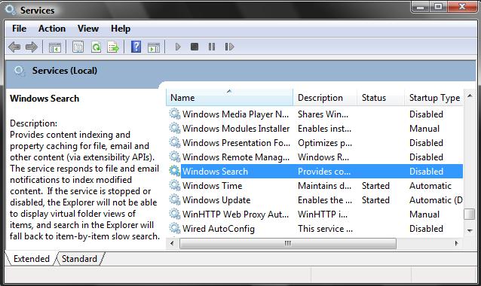481x286 pixels.
Task: Click the Restart Service icon
Action: [x=229, y=47]
